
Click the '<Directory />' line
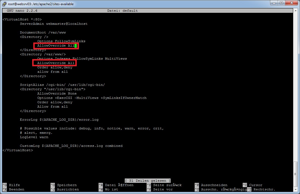point(34,37)
